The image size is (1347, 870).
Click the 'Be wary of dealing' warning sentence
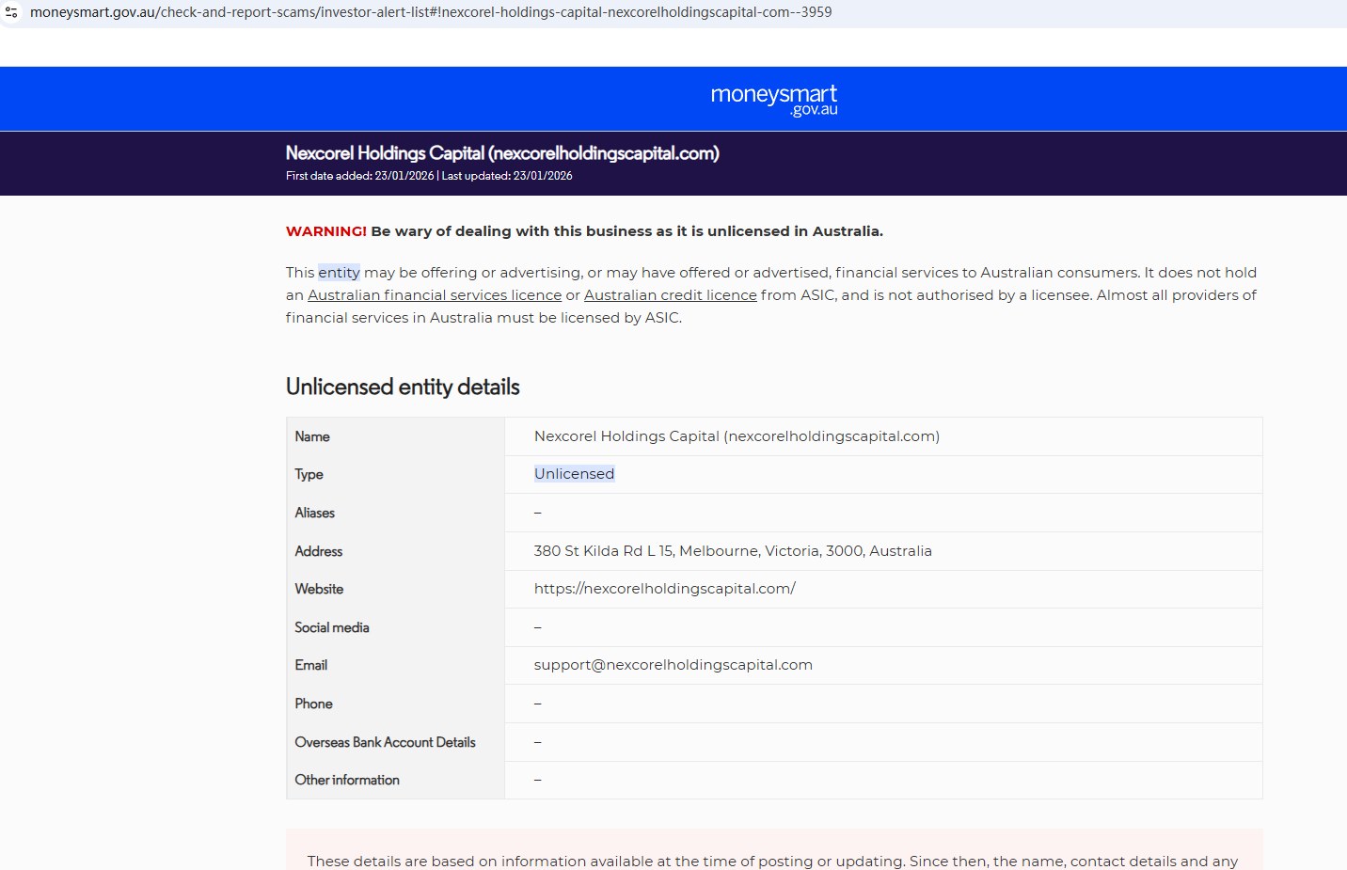(627, 231)
